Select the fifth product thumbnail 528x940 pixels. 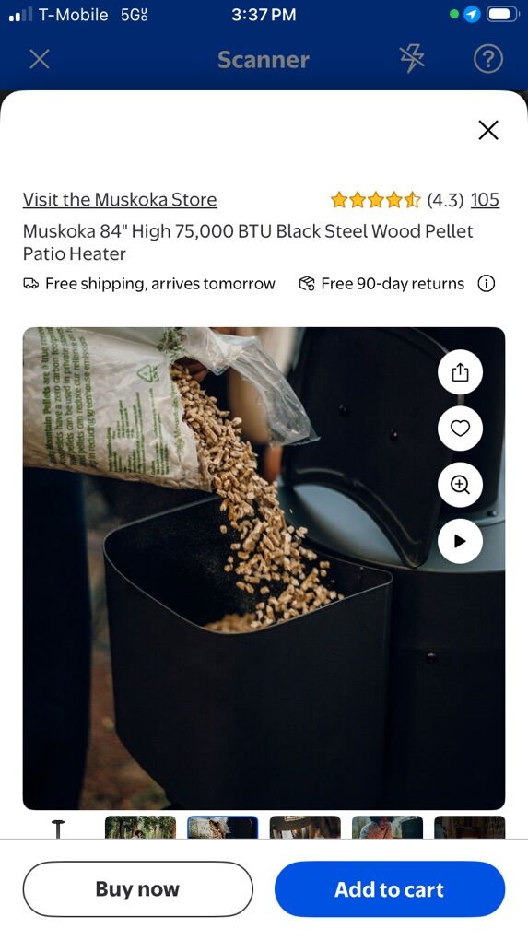(x=387, y=828)
